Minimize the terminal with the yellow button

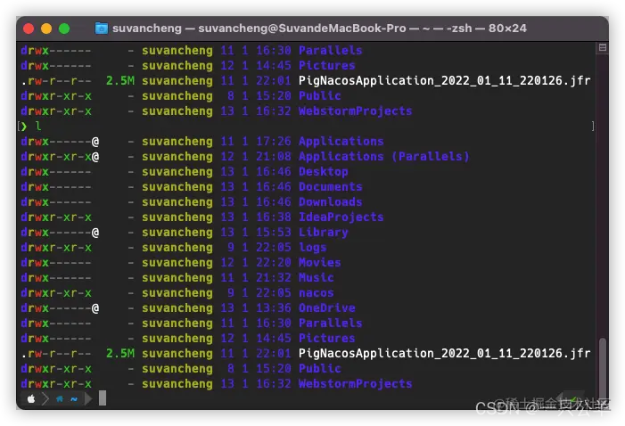[46, 29]
